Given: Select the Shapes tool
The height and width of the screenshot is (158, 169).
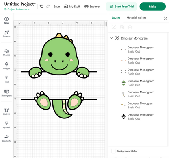Looking at the screenshot, I should (6, 51).
